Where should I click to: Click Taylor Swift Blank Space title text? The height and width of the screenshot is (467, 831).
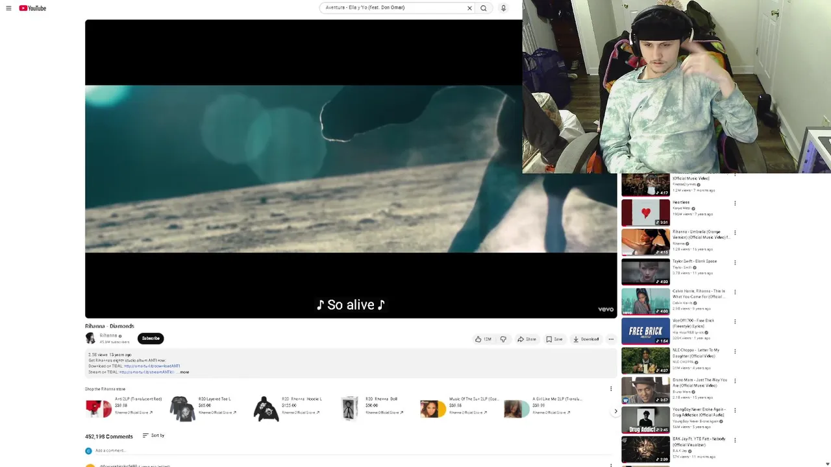pos(695,261)
